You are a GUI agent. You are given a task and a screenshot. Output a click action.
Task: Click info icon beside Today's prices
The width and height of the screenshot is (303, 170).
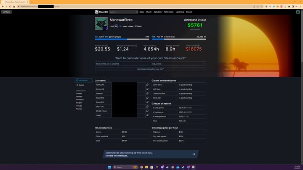[x=198, y=46]
